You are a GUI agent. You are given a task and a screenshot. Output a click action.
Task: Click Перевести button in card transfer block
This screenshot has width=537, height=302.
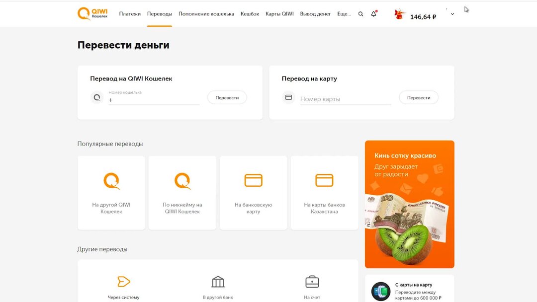tap(419, 97)
